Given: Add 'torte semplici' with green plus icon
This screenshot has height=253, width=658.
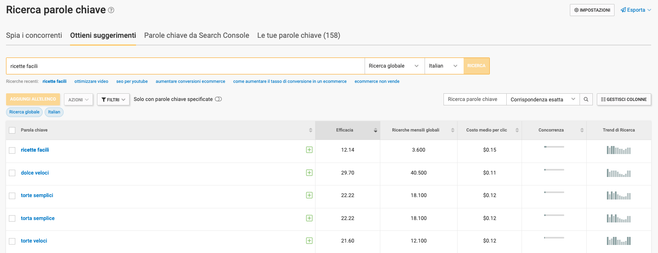Looking at the screenshot, I should [x=309, y=195].
